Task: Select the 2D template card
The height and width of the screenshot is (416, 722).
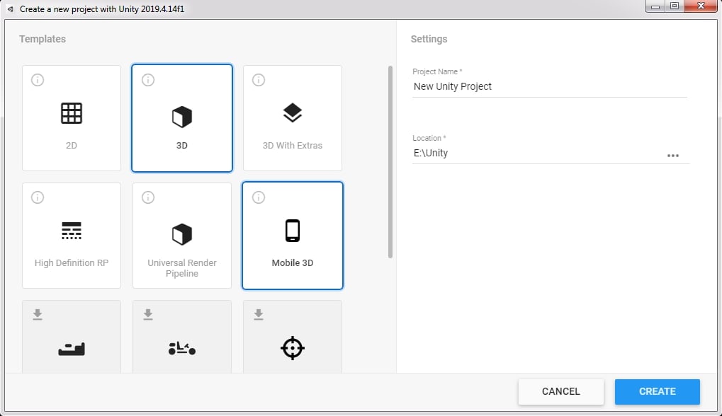Action: click(72, 118)
